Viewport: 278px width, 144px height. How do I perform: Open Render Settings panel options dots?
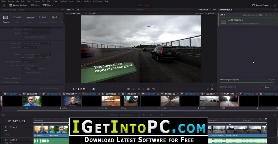pos(62,10)
